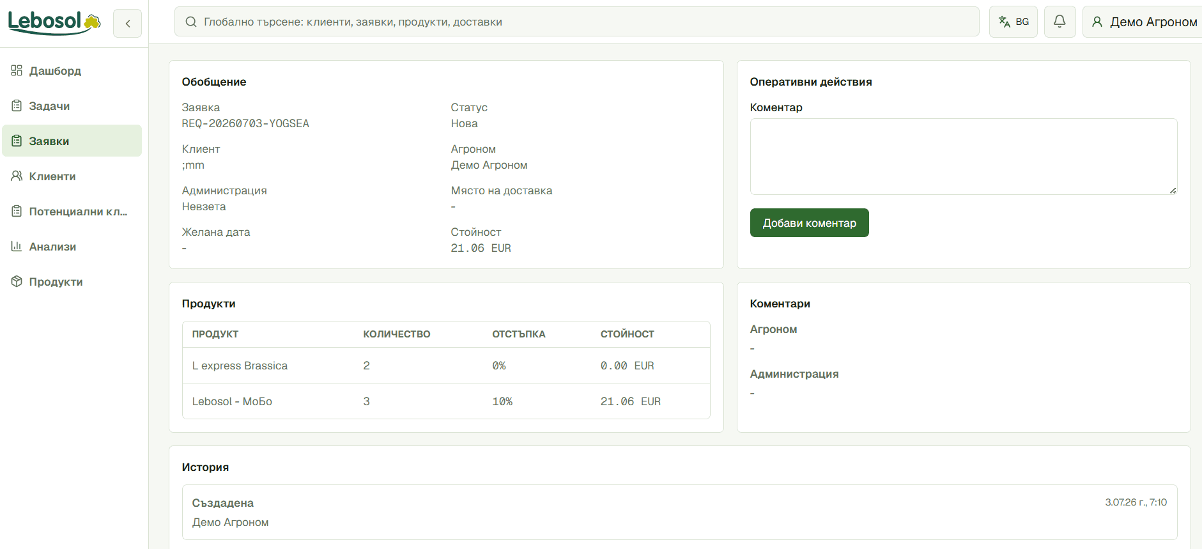This screenshot has width=1202, height=549.
Task: Click Демо Агроном in history entry
Action: pos(231,522)
